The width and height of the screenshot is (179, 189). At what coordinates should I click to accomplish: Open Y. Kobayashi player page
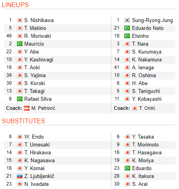[x=147, y=99]
